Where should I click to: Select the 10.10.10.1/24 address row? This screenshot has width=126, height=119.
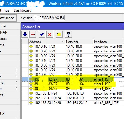pos(73,47)
